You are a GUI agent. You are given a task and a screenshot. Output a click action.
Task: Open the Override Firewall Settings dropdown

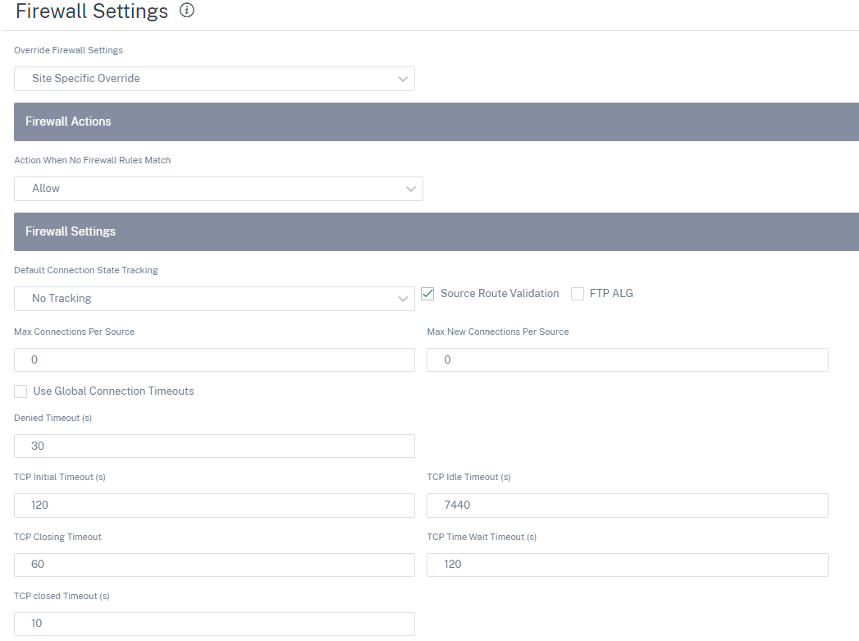tap(214, 79)
